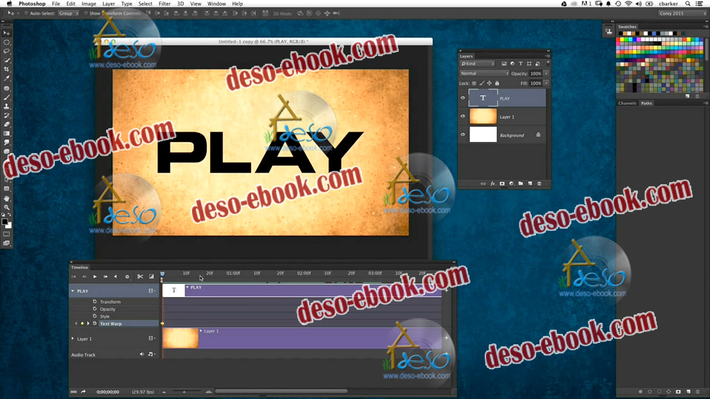This screenshot has height=399, width=710.
Task: Expand Layer 1 track in Timeline
Action: tap(73, 339)
